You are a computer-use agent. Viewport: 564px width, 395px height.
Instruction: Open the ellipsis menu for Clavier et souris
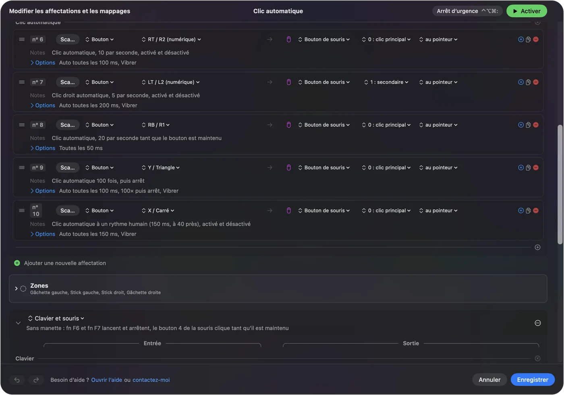(x=537, y=323)
